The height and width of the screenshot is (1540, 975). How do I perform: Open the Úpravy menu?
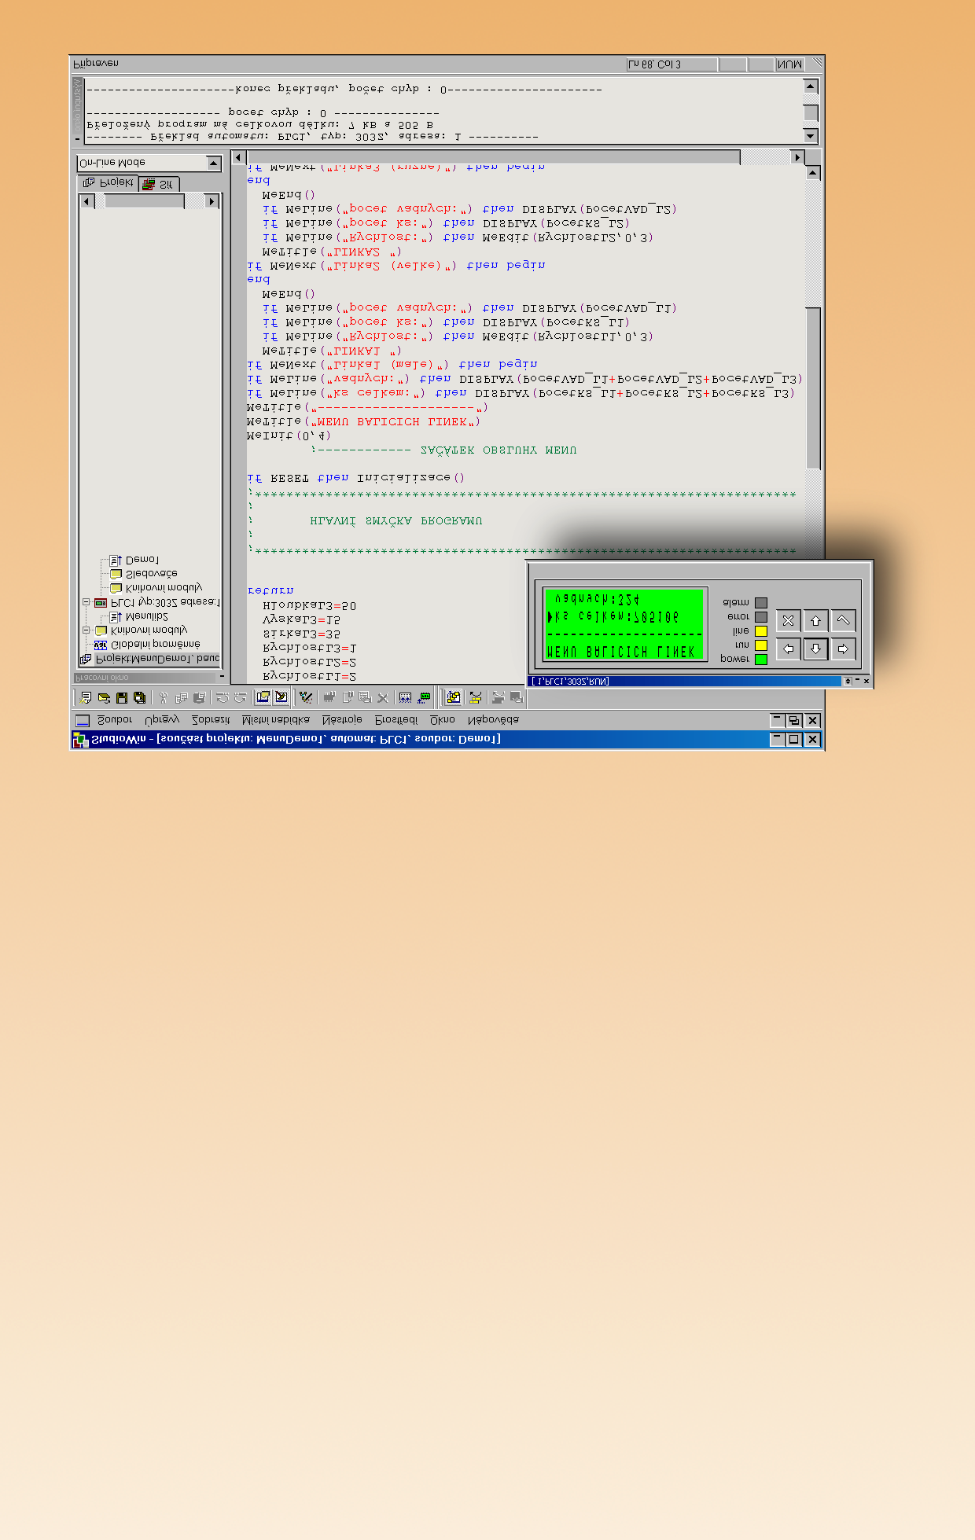tap(162, 720)
